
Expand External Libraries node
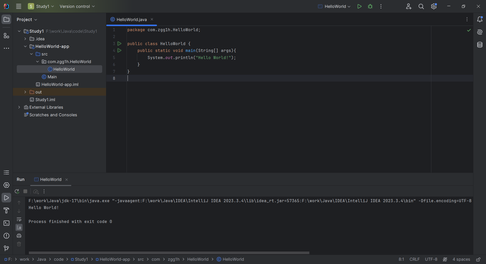[x=19, y=107]
